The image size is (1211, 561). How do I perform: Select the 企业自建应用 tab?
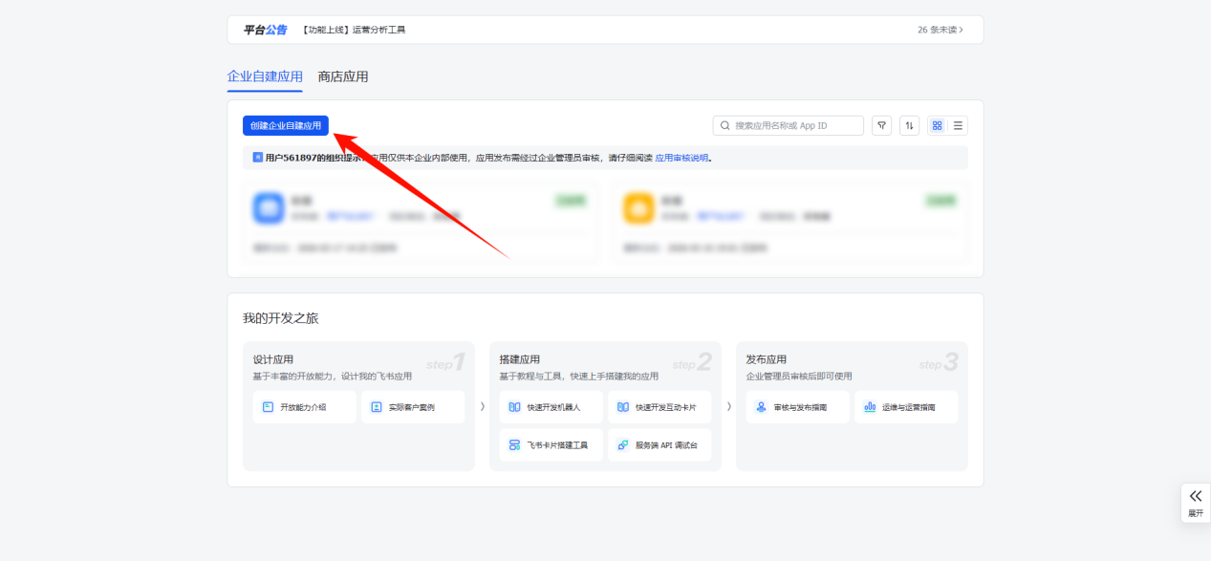[265, 76]
